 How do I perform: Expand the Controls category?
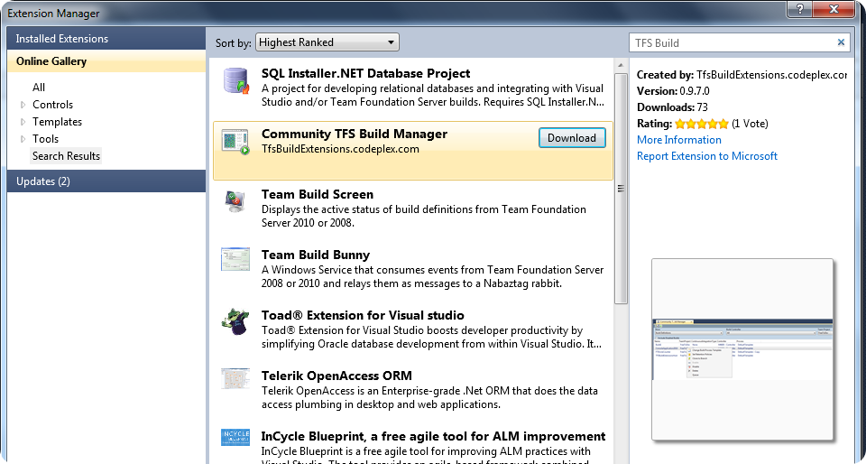pos(23,105)
